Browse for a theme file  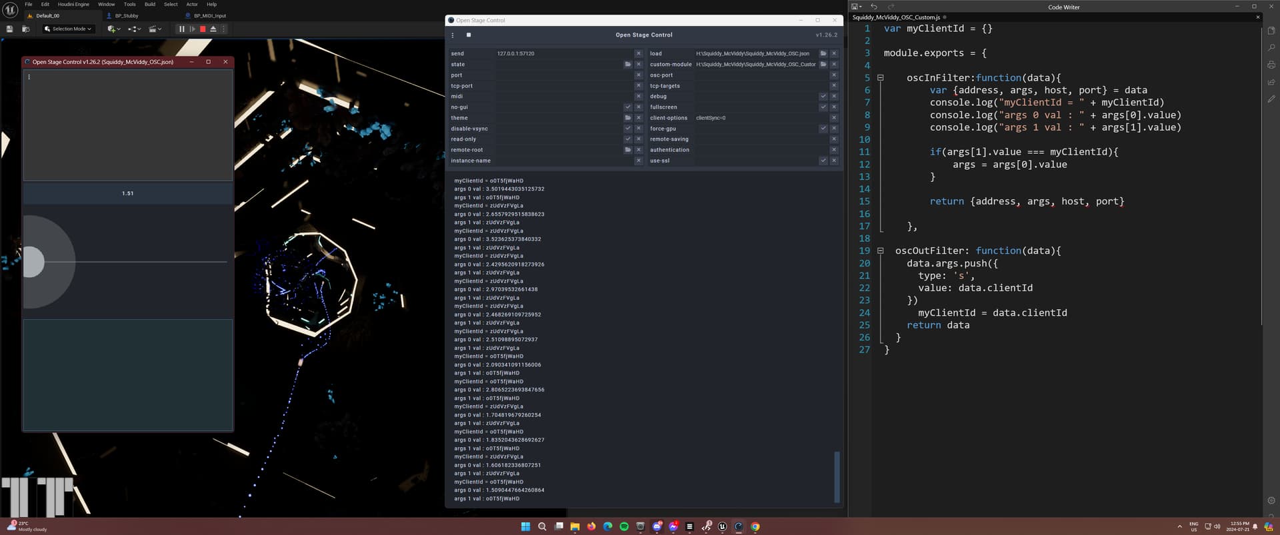click(628, 117)
